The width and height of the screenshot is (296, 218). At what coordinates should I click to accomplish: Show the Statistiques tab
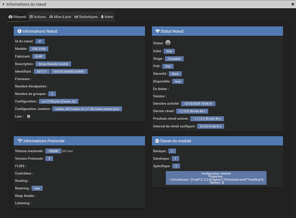(x=86, y=17)
